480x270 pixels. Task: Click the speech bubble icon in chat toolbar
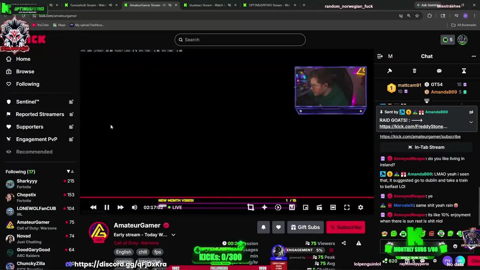(439, 71)
